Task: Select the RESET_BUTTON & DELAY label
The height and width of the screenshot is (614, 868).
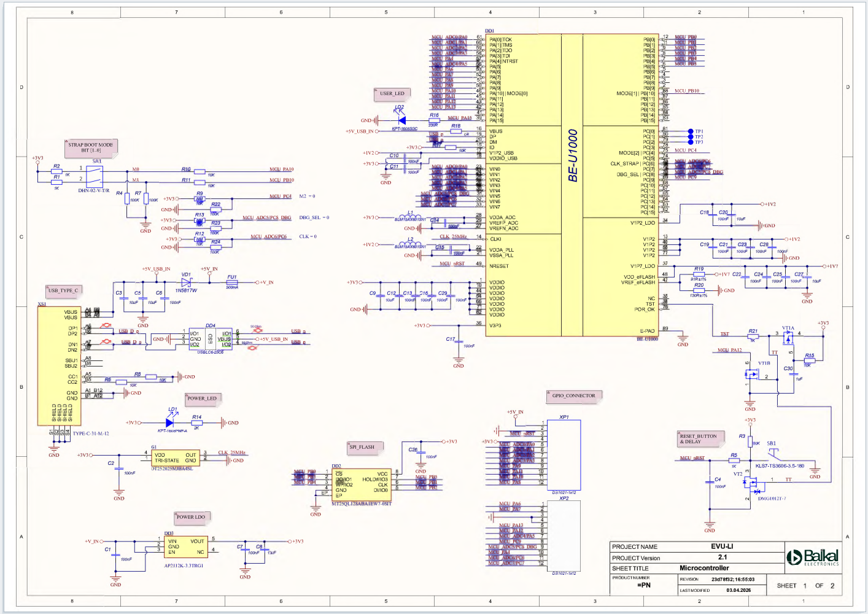Action: point(700,439)
